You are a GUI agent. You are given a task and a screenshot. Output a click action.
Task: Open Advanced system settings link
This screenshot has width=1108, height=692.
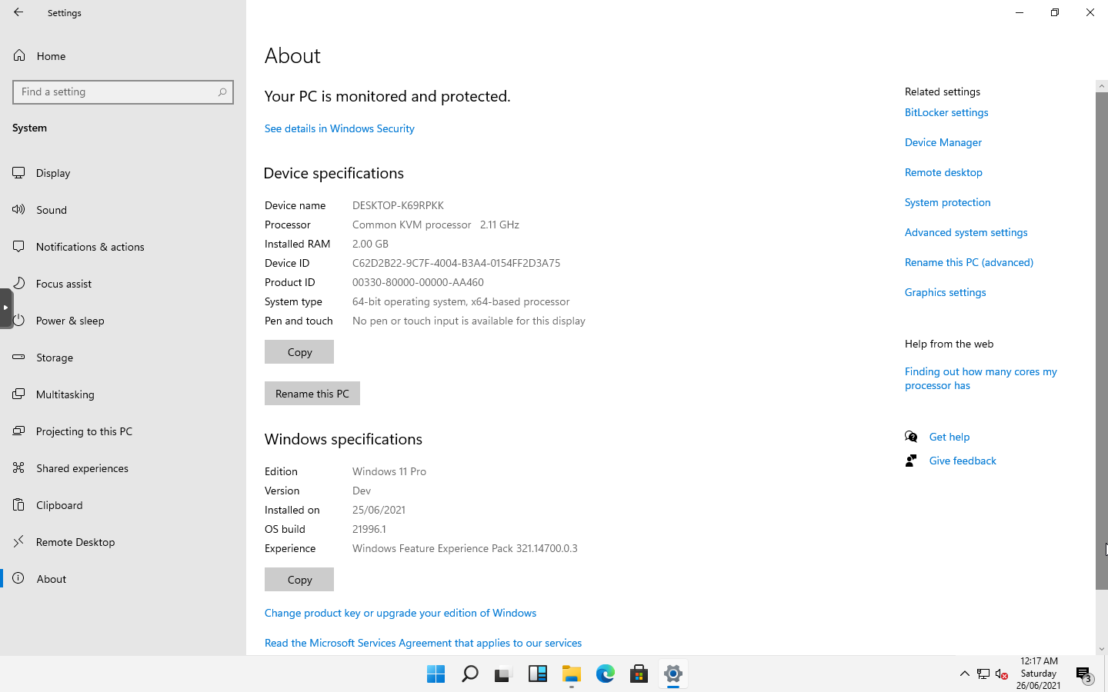tap(966, 232)
